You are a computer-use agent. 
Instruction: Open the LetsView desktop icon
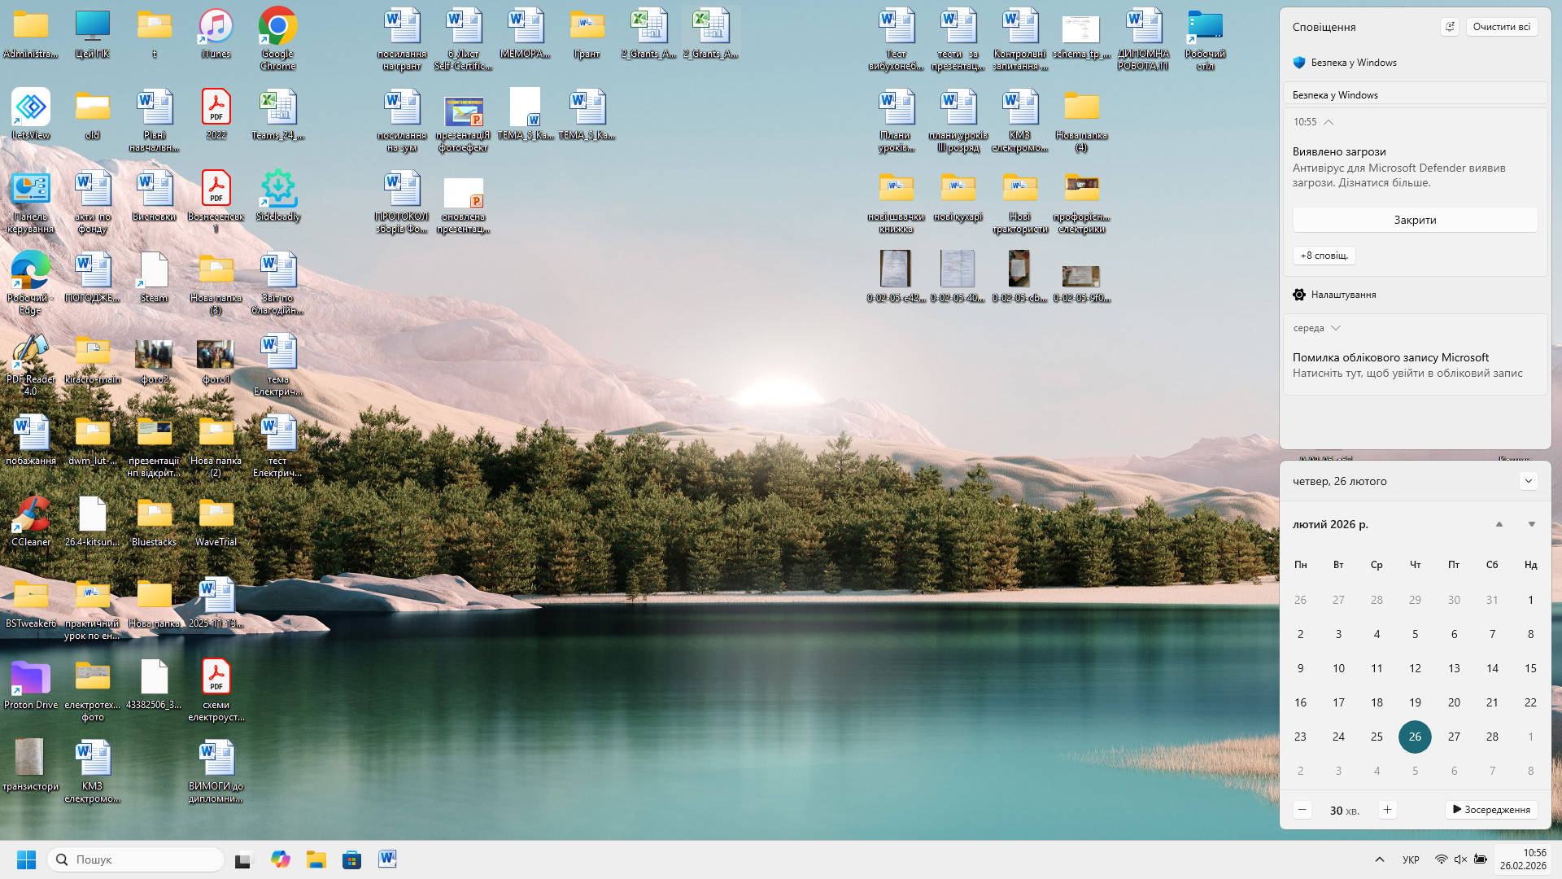pos(31,108)
